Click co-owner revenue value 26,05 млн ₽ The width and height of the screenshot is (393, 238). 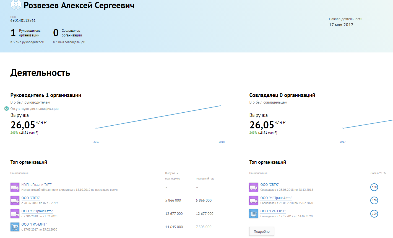267,125
